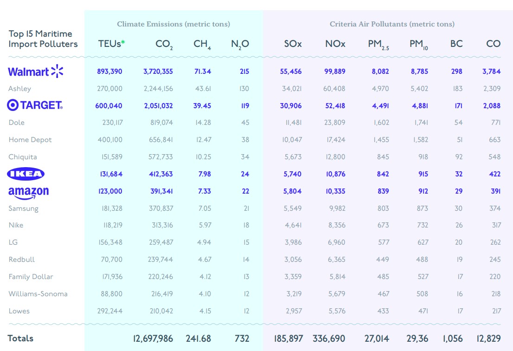The width and height of the screenshot is (513, 351).
Task: Click the carbon monoxide 'CO' column header
Action: pos(494,44)
